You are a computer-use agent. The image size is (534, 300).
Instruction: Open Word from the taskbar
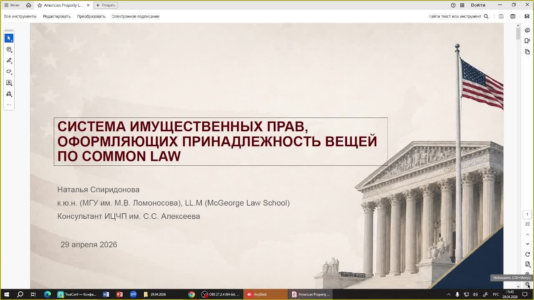pyautogui.click(x=106, y=294)
